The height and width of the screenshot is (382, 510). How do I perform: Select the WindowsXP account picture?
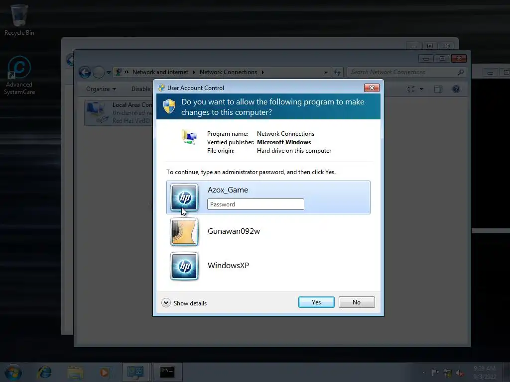[x=184, y=266]
